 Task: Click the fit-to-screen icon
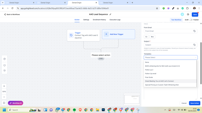pos(4,103)
